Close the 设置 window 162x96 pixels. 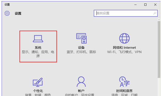pyautogui.click(x=155, y=5)
